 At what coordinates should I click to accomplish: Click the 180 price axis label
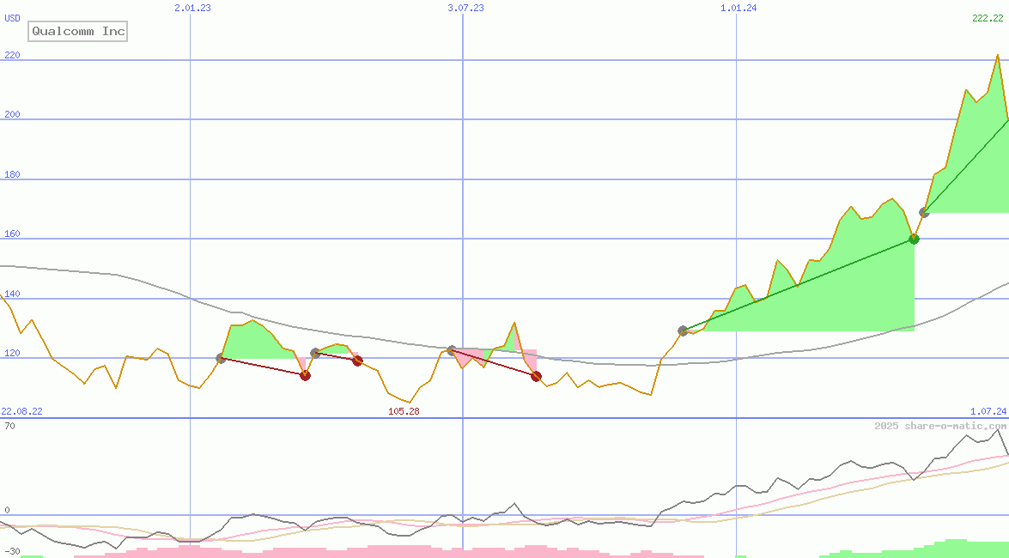coord(12,174)
